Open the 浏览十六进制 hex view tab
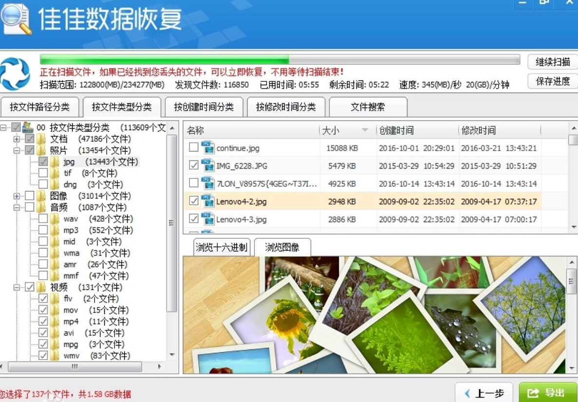 click(222, 248)
